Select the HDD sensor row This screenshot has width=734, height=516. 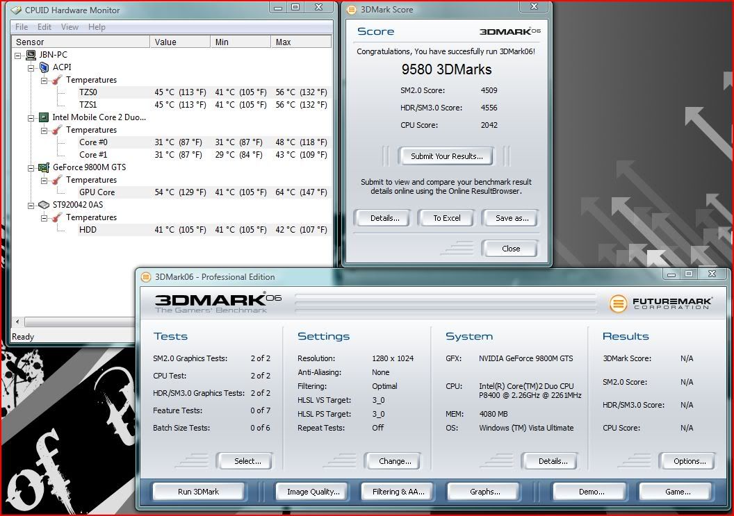coord(204,230)
